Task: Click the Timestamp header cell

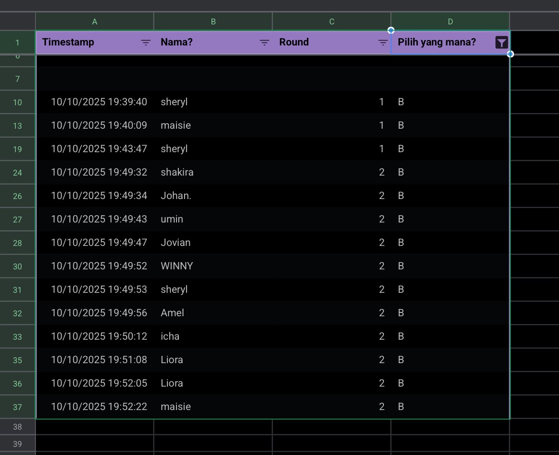Action: click(x=95, y=43)
